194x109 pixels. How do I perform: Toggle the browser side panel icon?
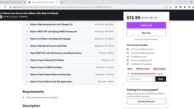(x=189, y=7)
